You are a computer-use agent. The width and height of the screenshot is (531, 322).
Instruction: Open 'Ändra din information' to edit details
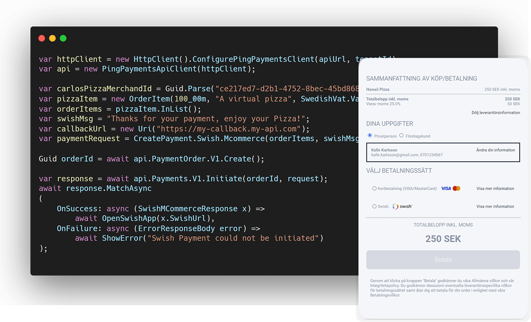(495, 150)
